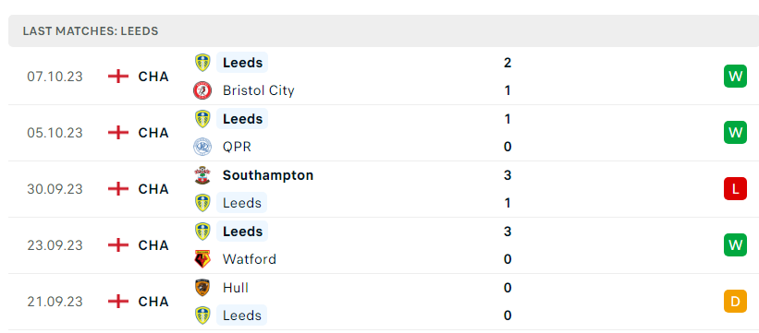759x333 pixels.
Task: Click Last Matches: Leeds header
Action: click(91, 31)
